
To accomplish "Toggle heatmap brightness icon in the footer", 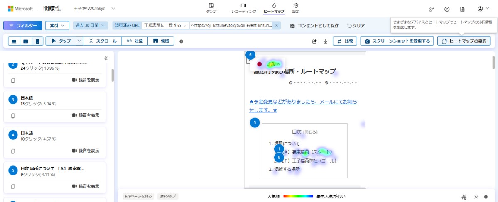I will (x=476, y=197).
